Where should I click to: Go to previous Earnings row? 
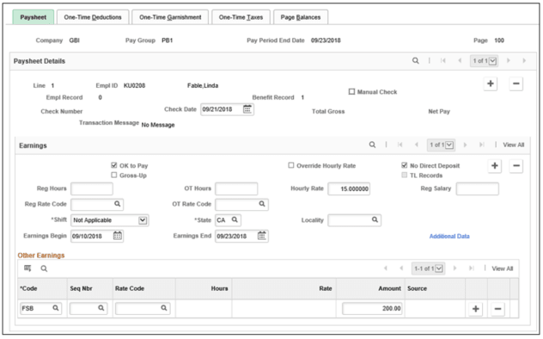point(417,145)
